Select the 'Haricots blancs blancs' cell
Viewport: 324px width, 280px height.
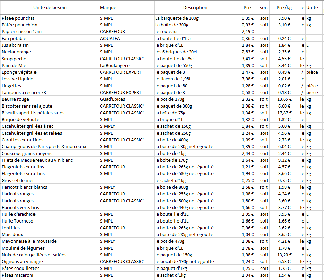[x=50, y=187]
